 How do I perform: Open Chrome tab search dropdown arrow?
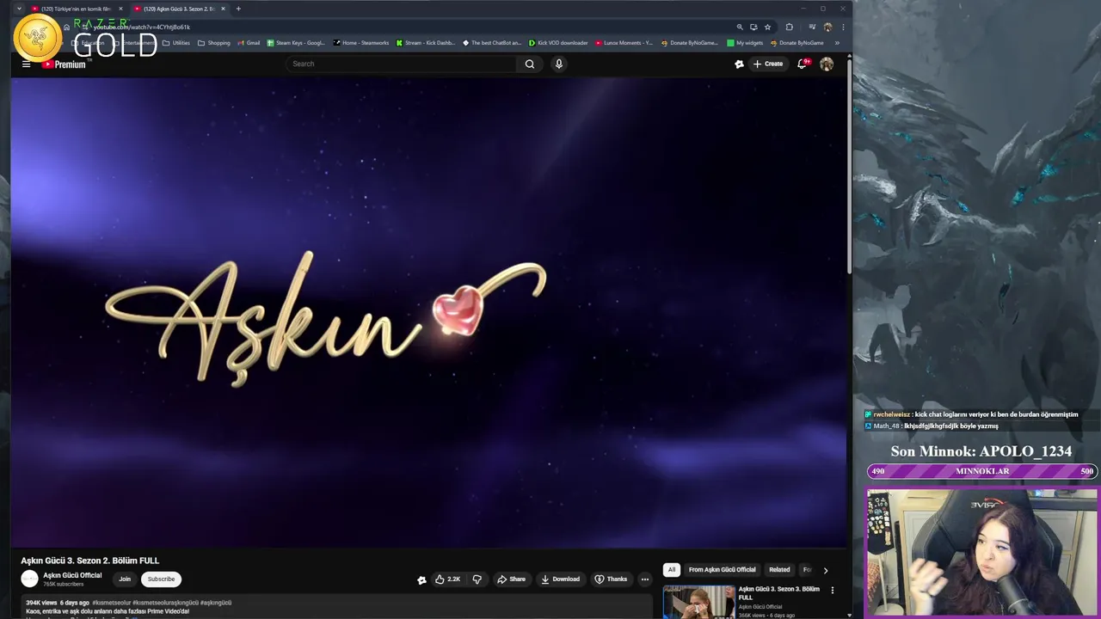point(19,9)
